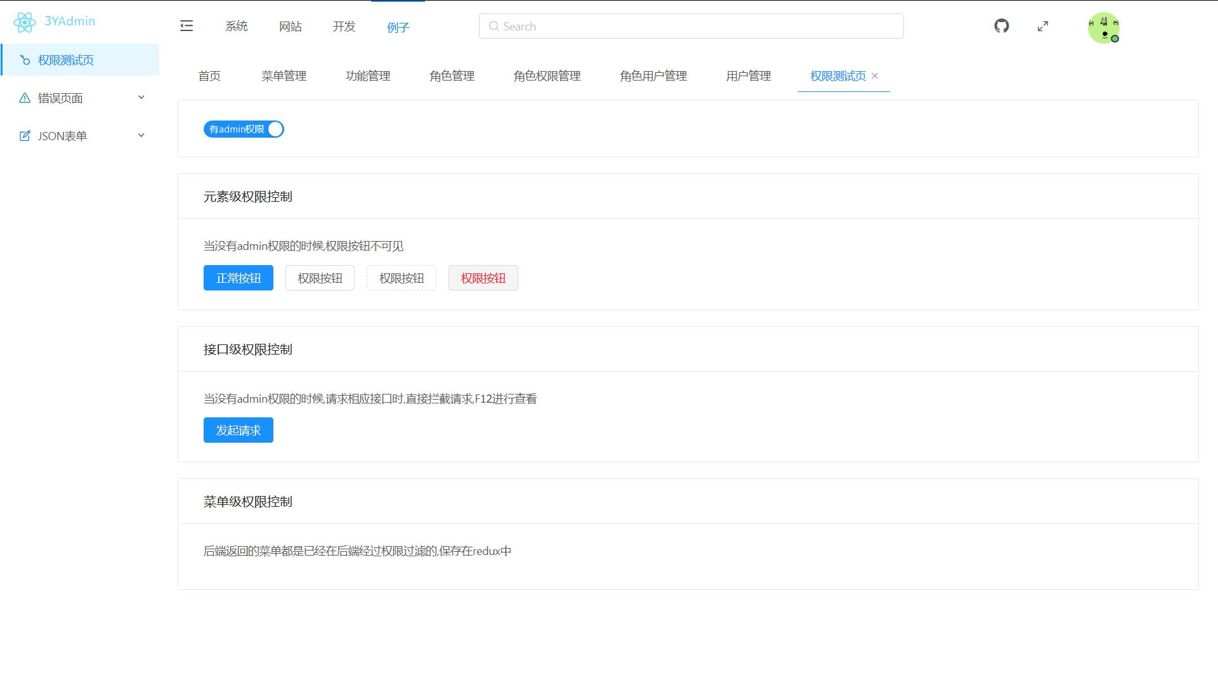
Task: Open the 系统 top menu
Action: tap(237, 27)
